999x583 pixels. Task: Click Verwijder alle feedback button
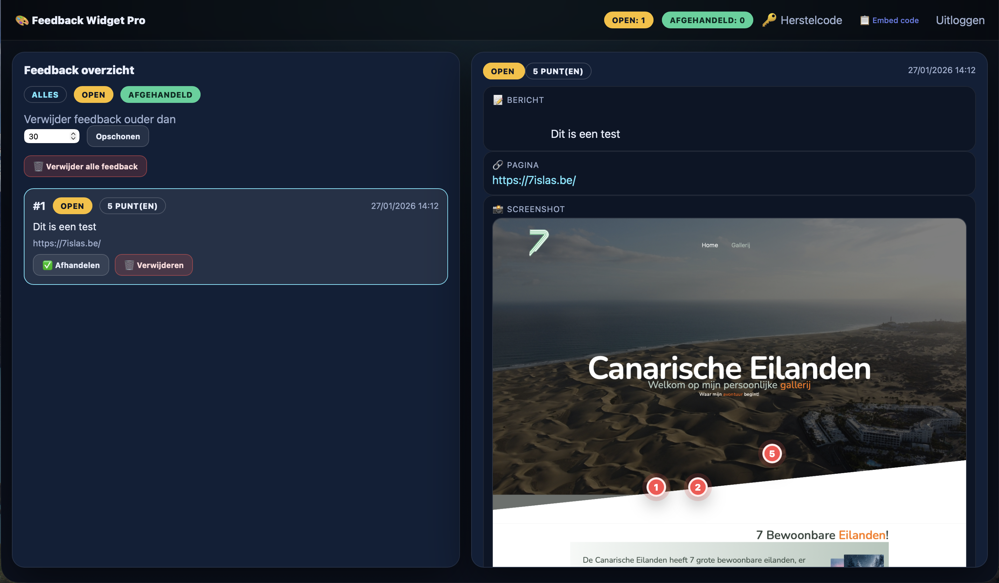pyautogui.click(x=85, y=167)
